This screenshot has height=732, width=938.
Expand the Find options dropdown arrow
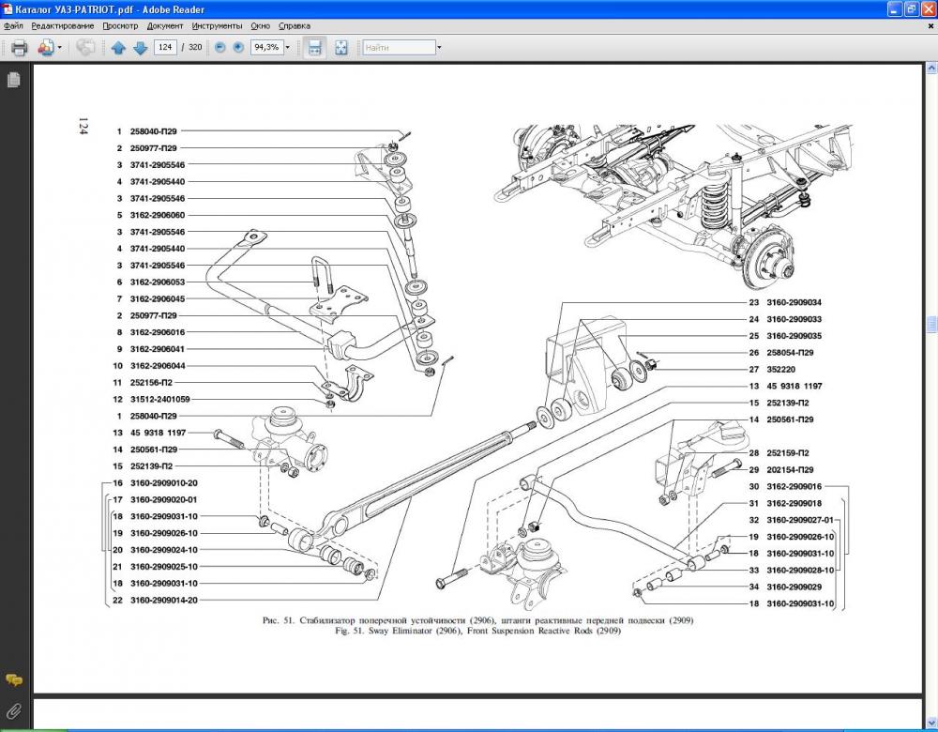[x=438, y=48]
